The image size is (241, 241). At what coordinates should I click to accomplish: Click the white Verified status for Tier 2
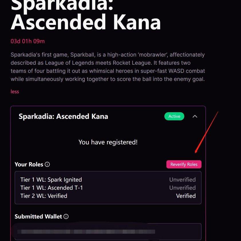tap(186, 196)
